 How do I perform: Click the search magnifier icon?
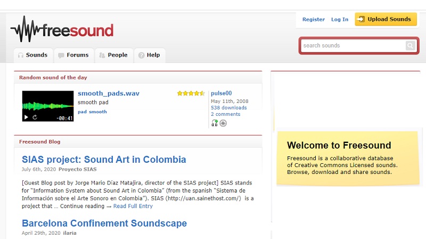click(410, 45)
